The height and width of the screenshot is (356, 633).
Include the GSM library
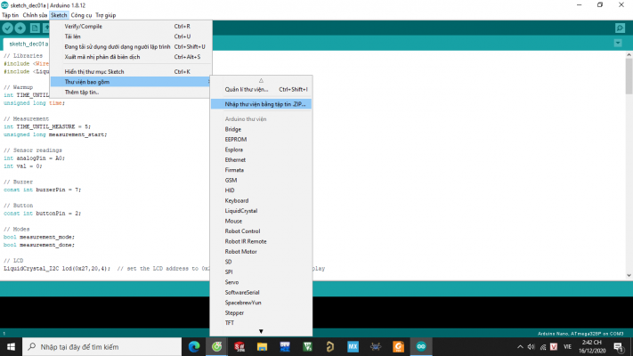261,180
